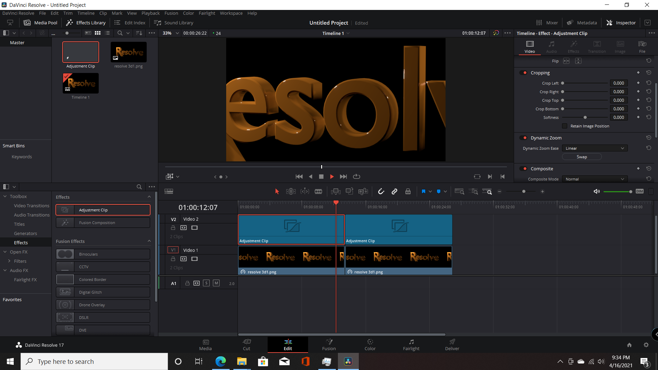Toggle DIM audio button
This screenshot has height=370, width=658.
click(x=639, y=192)
